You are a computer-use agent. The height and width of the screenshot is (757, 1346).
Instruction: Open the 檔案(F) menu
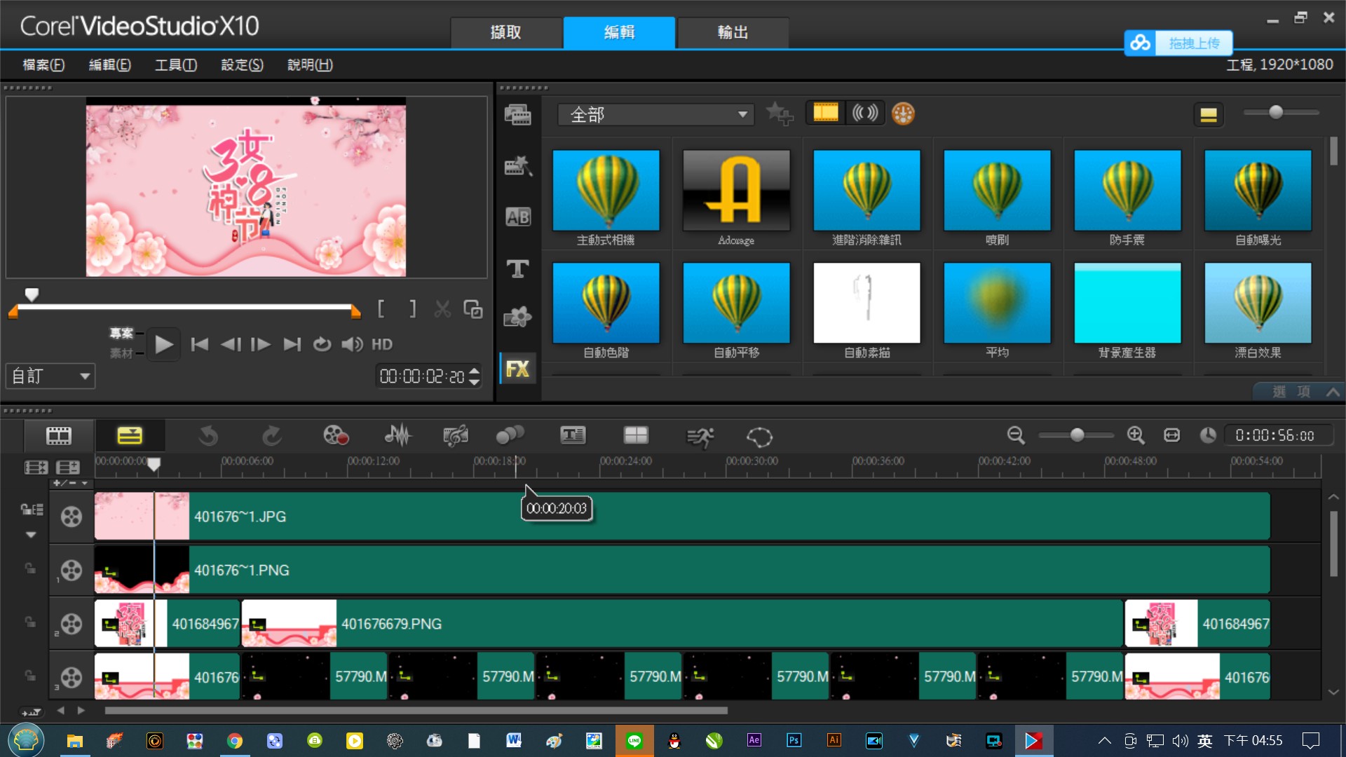pos(43,64)
